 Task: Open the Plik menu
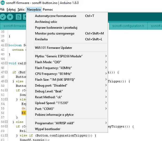[2, 10]
